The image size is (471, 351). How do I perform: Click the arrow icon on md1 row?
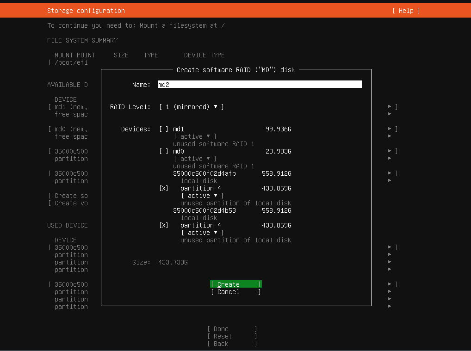pyautogui.click(x=390, y=107)
